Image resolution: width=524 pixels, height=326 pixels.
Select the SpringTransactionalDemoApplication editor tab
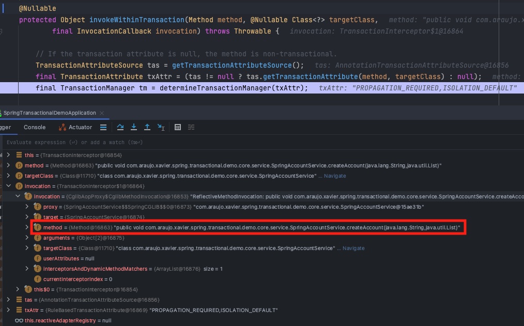pos(49,113)
